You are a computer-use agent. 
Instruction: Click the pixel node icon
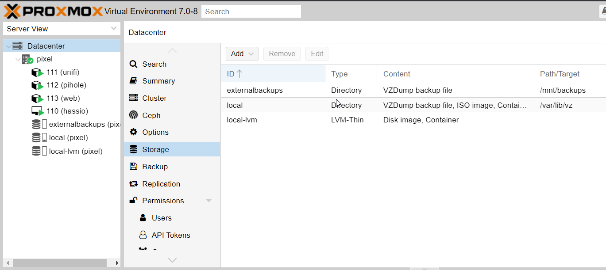(x=27, y=59)
